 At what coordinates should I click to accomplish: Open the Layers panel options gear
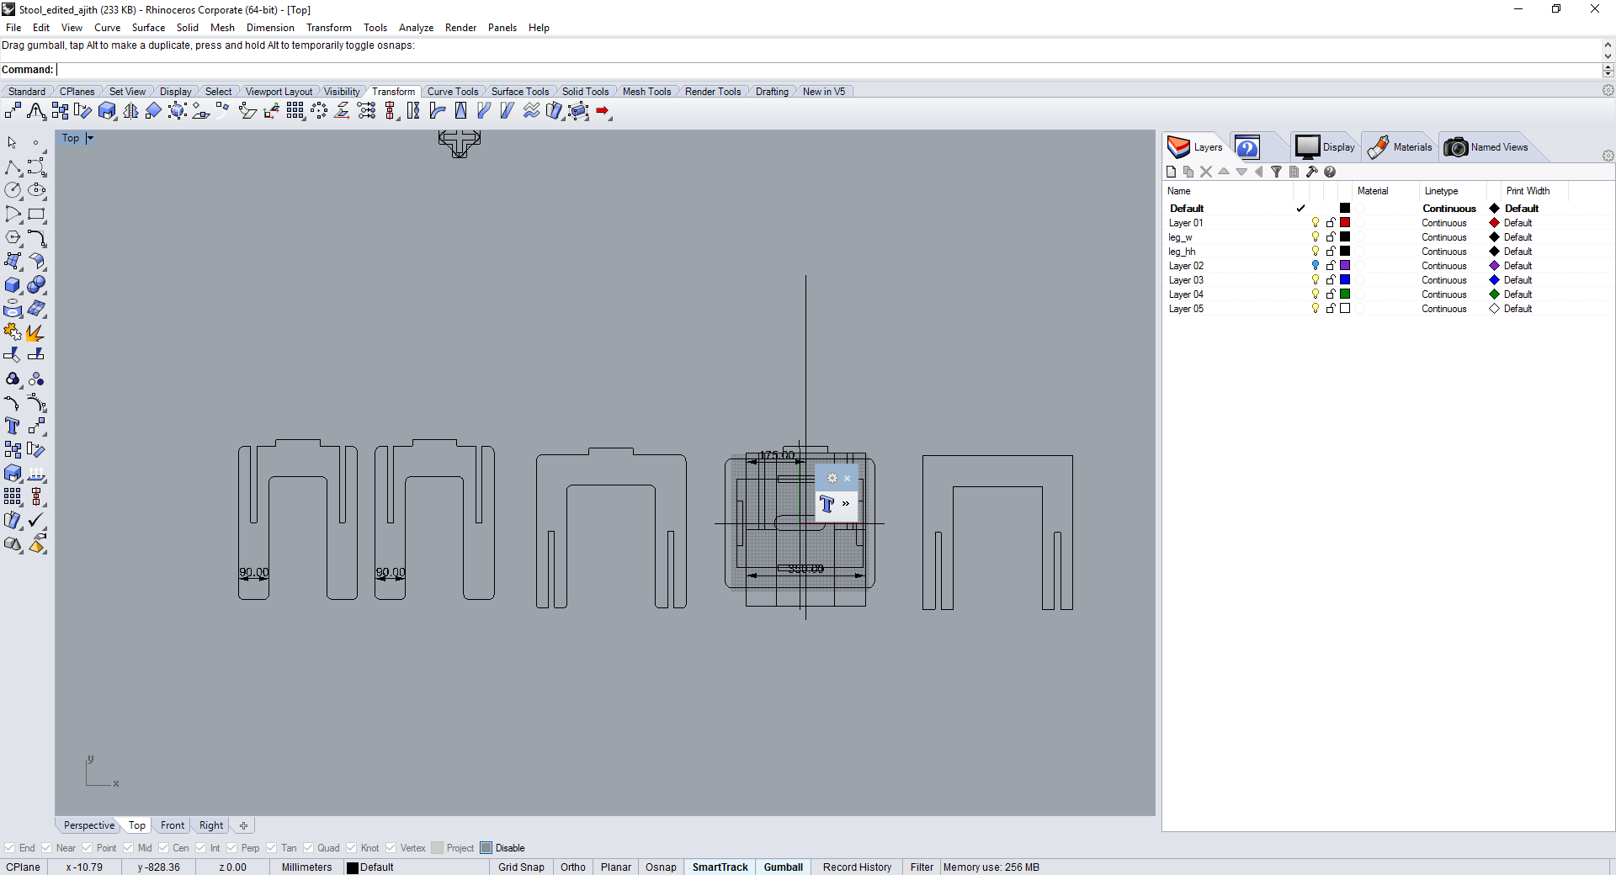tap(1608, 156)
